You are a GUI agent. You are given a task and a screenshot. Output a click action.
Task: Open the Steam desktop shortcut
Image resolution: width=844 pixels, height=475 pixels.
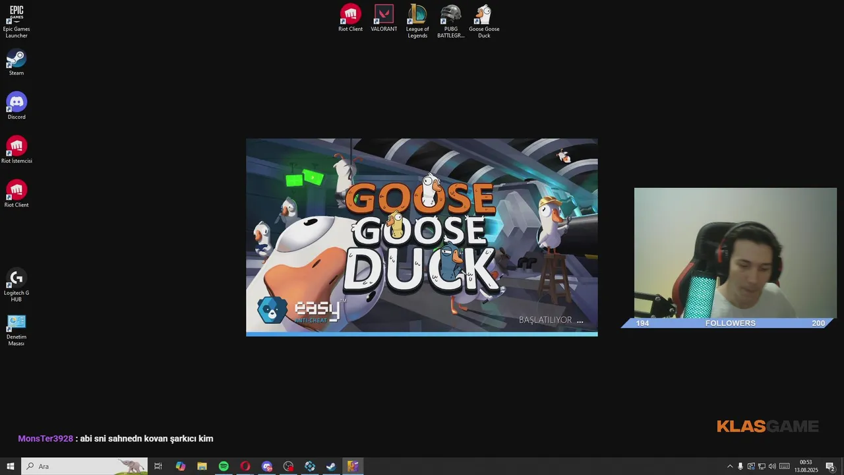click(16, 63)
